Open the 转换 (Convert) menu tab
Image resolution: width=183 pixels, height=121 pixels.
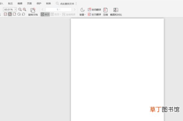coord(48,4)
